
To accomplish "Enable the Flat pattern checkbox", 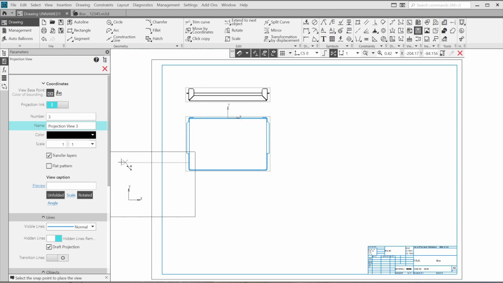I will pyautogui.click(x=49, y=166).
